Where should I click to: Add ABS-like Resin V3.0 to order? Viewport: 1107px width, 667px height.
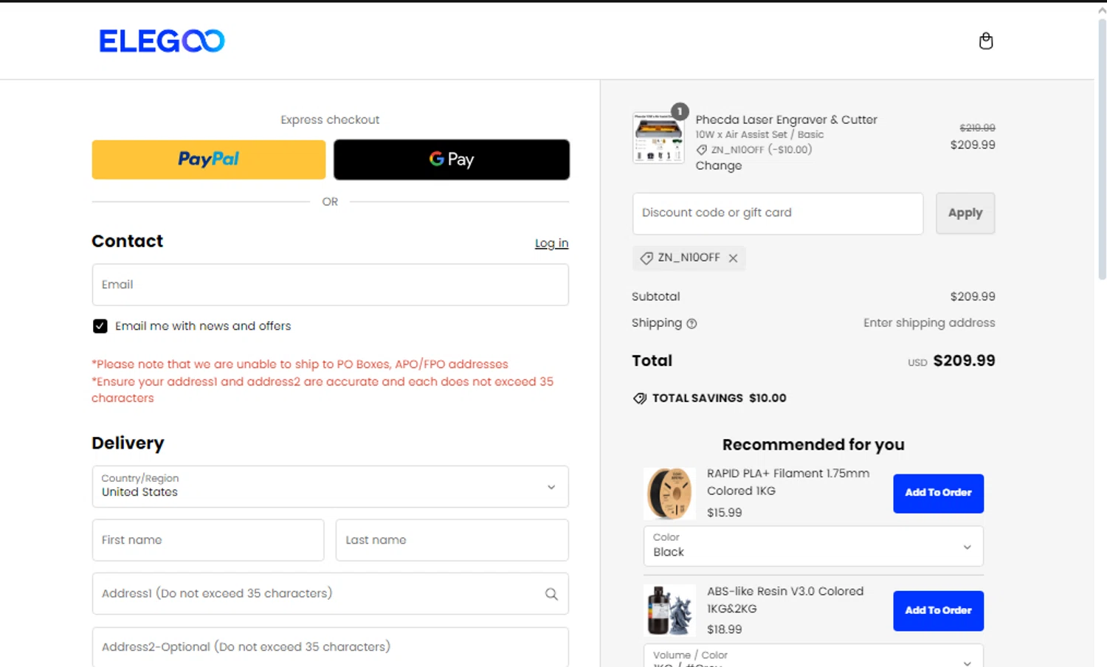click(938, 610)
